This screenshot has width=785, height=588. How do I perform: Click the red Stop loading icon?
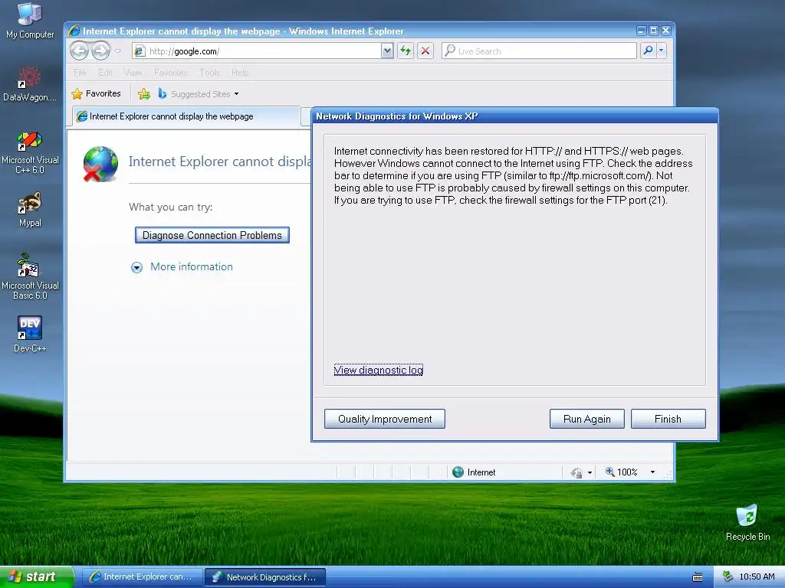[x=425, y=51]
